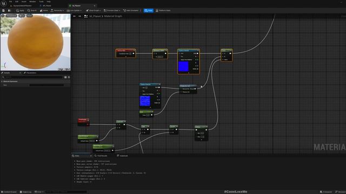Close the Stats bottom tab

[91, 156]
